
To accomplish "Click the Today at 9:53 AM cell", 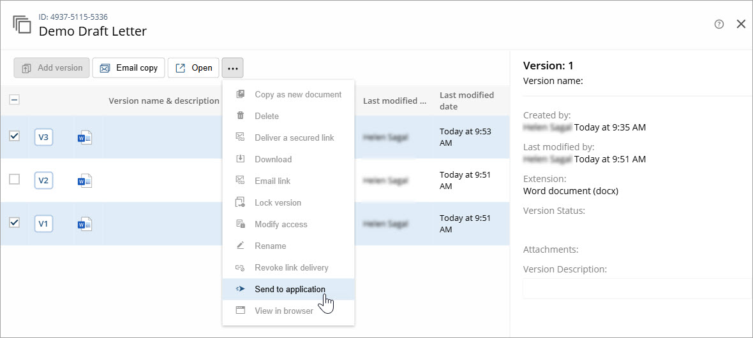I will (465, 137).
